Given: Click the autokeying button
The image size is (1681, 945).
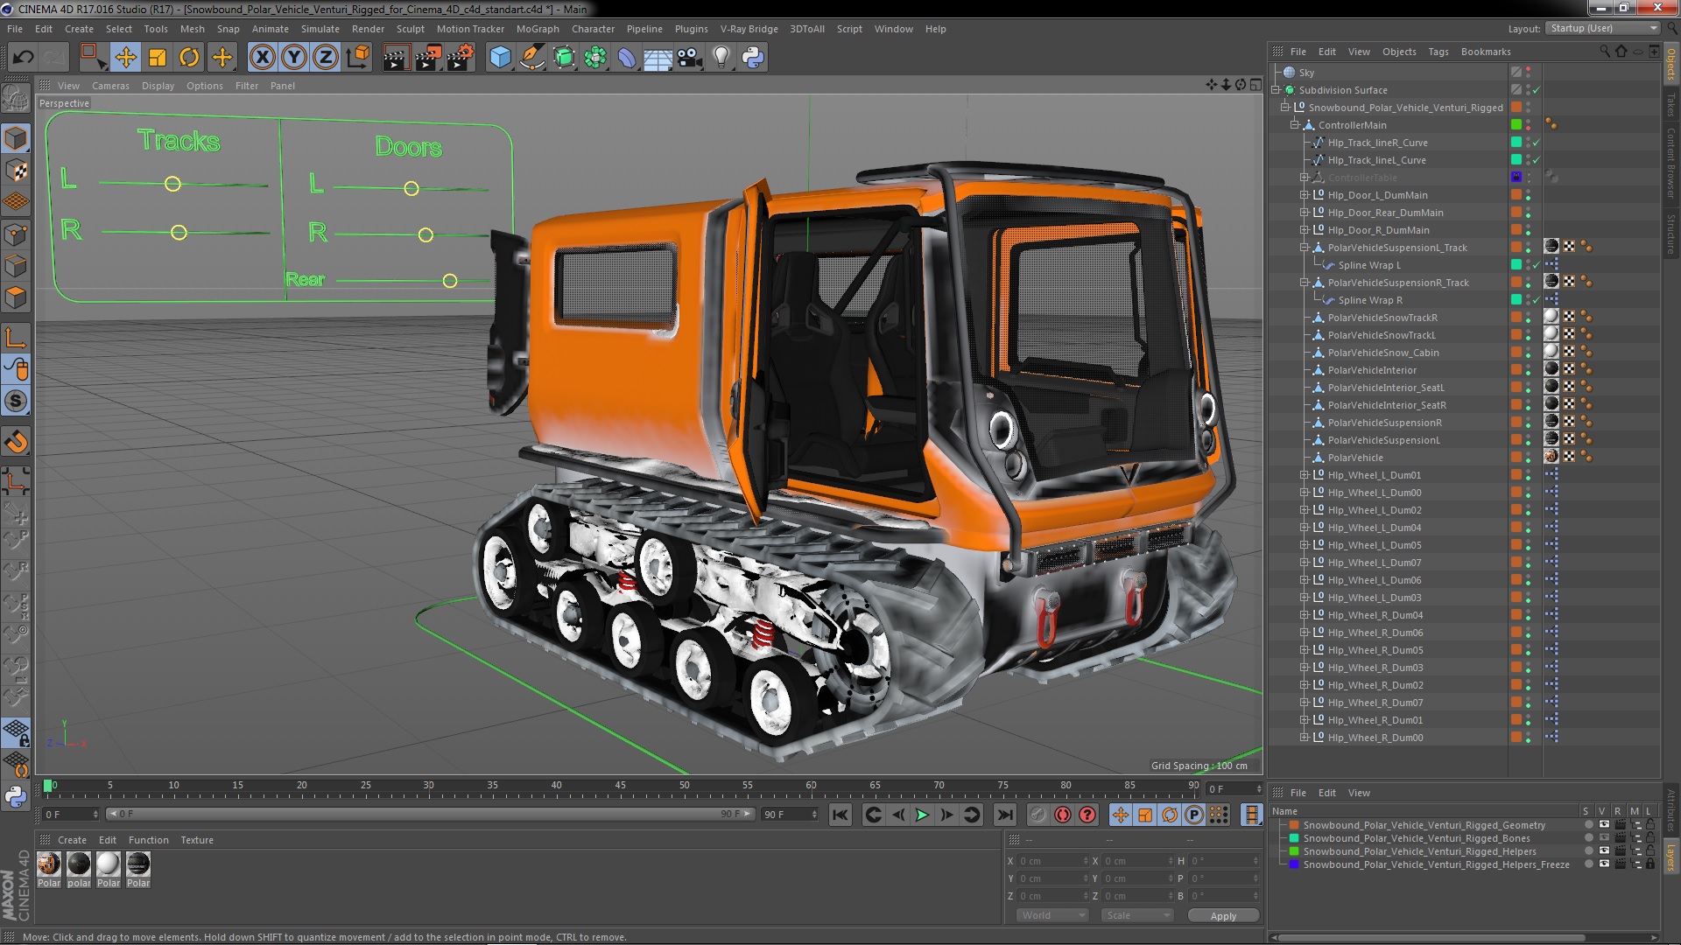Looking at the screenshot, I should pyautogui.click(x=1063, y=815).
